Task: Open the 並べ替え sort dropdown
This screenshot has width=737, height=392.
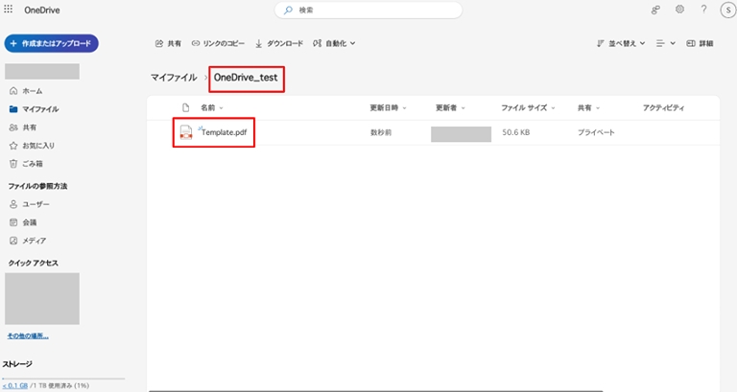Action: click(621, 43)
